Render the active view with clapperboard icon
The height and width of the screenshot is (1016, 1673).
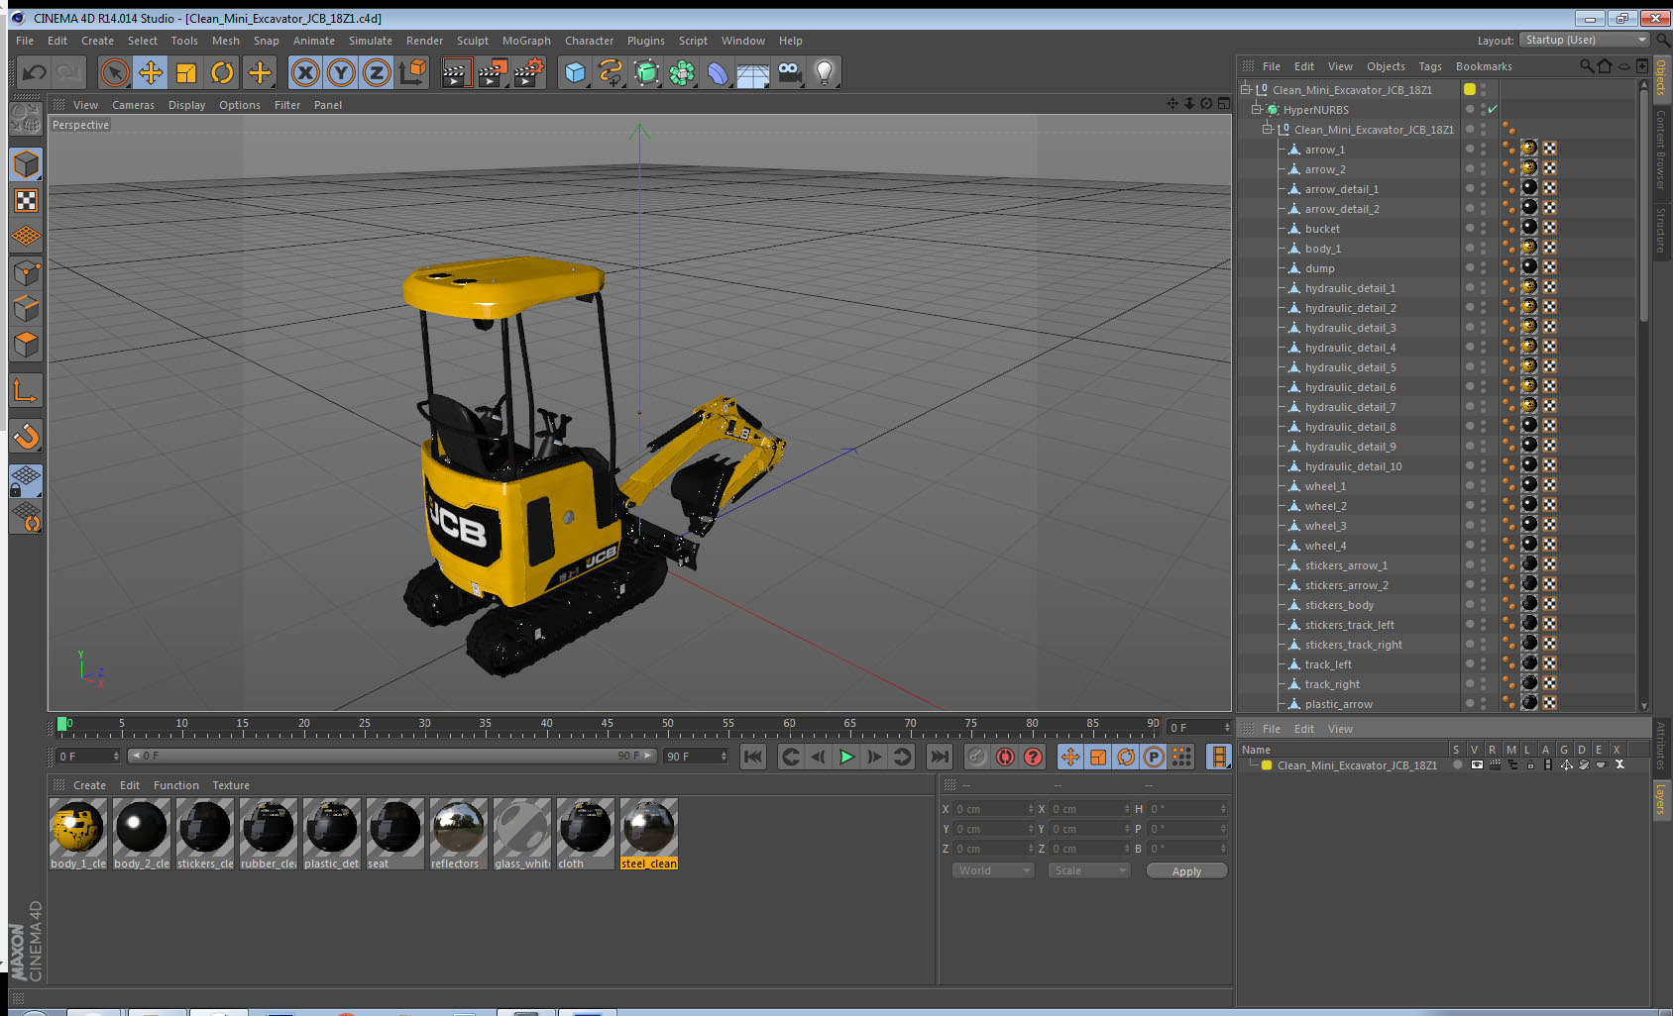pyautogui.click(x=456, y=72)
